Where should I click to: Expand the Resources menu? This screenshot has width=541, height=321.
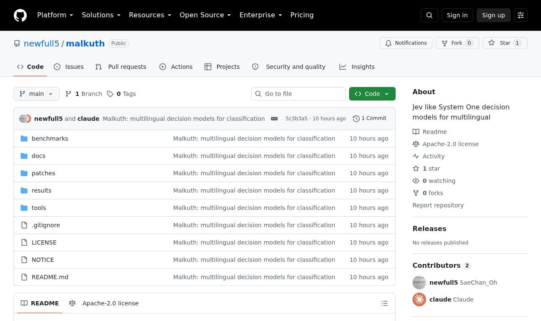point(150,15)
